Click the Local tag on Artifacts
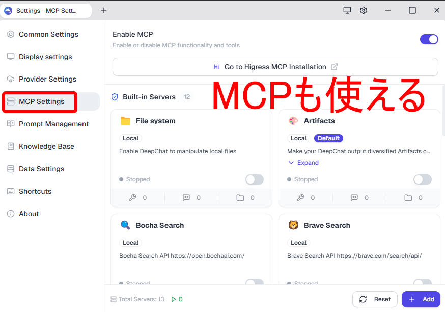 click(x=298, y=138)
